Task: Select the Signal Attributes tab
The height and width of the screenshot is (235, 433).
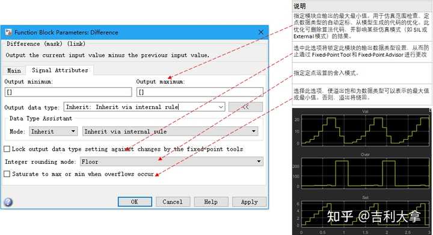Action: [60, 70]
